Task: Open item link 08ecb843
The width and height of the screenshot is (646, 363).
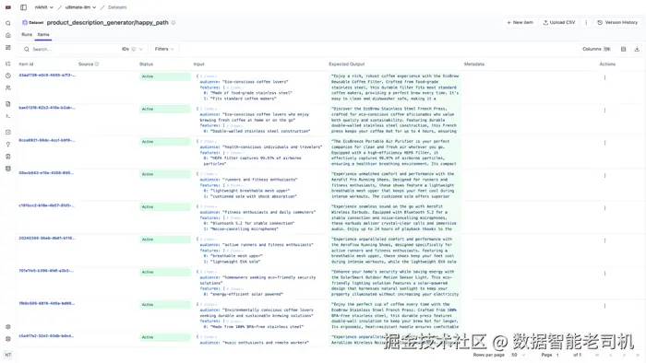Action: [46, 172]
